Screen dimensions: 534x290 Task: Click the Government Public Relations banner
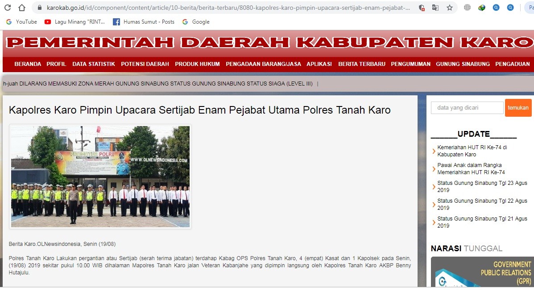click(x=482, y=272)
